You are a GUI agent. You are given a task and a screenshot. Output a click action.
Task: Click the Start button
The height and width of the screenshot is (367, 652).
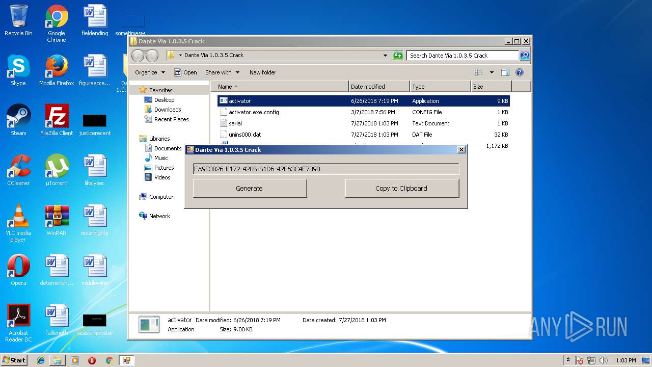coord(14,360)
